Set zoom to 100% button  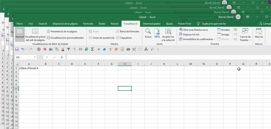point(157,33)
